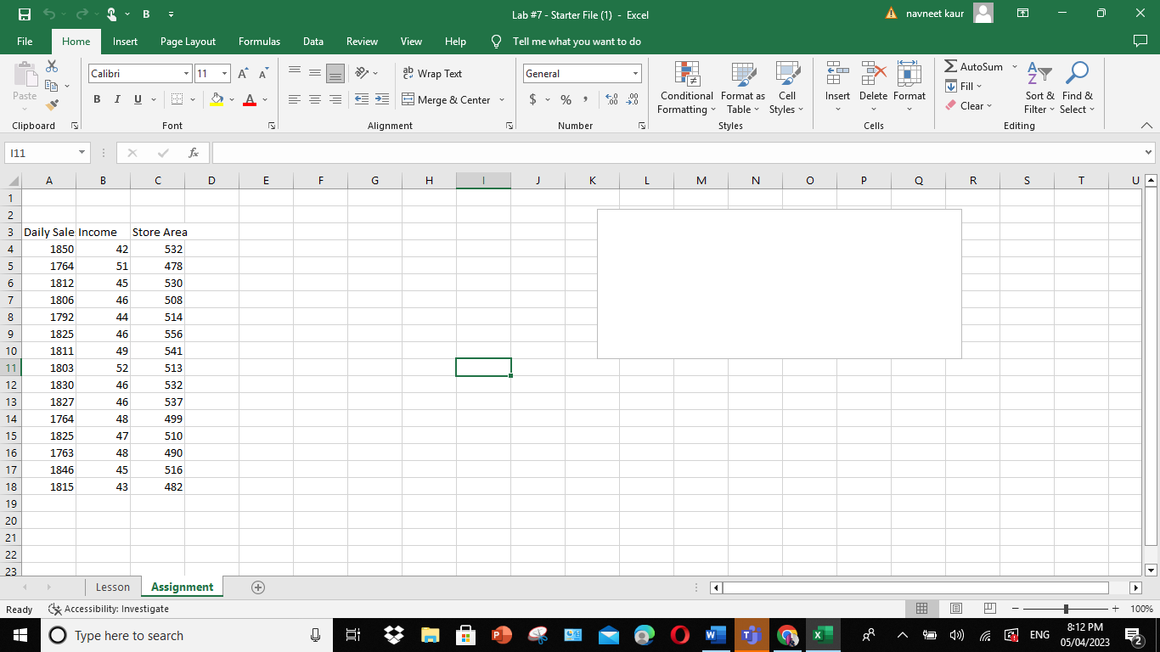Select cell B5 containing 51
Image resolution: width=1160 pixels, height=652 pixels.
click(x=103, y=266)
